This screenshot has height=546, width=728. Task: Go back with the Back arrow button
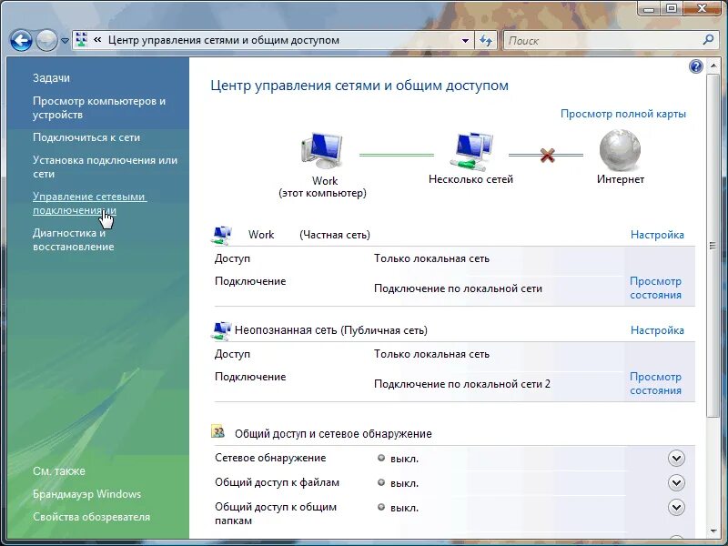point(21,40)
